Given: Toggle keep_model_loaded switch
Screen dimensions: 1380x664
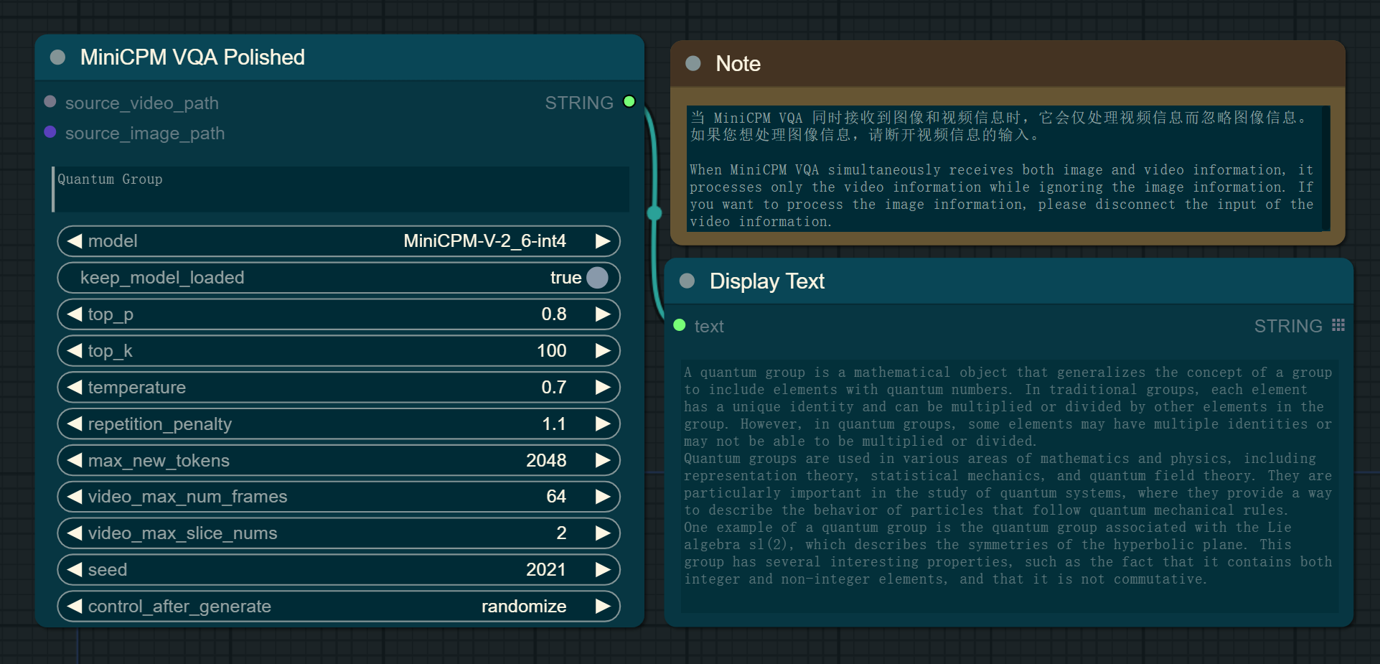Looking at the screenshot, I should (x=597, y=278).
